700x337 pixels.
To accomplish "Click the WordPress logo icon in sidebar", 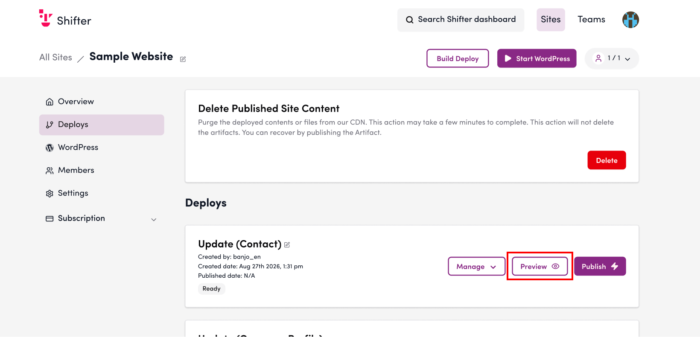I will (50, 148).
